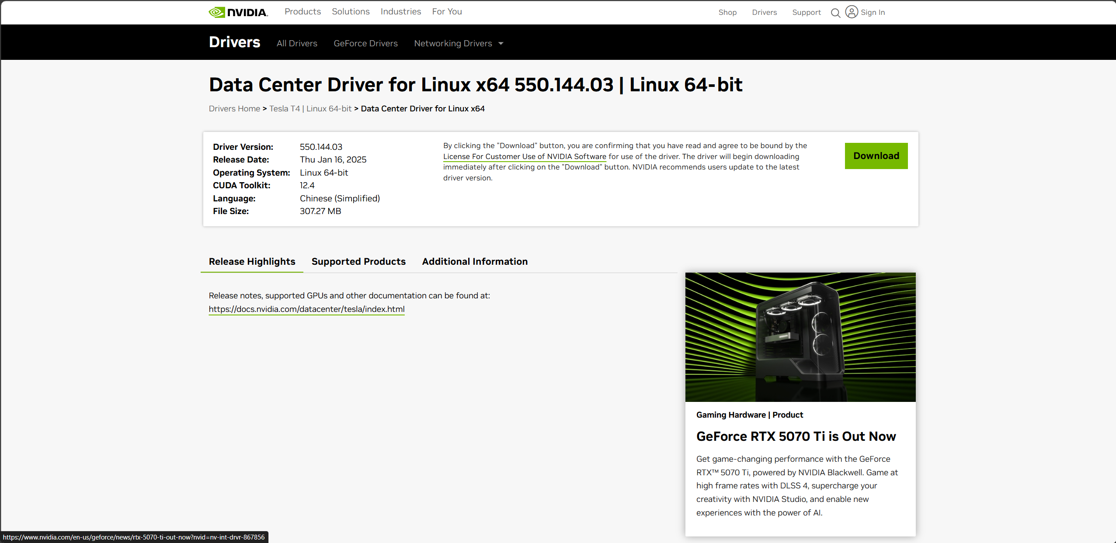
Task: Click the file size value 307.27 MB
Action: [320, 211]
